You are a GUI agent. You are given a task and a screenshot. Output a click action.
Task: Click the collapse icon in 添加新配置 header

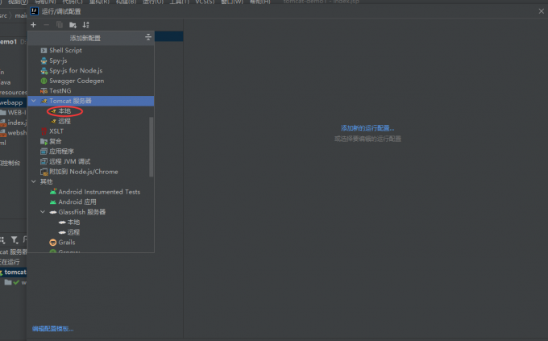148,37
